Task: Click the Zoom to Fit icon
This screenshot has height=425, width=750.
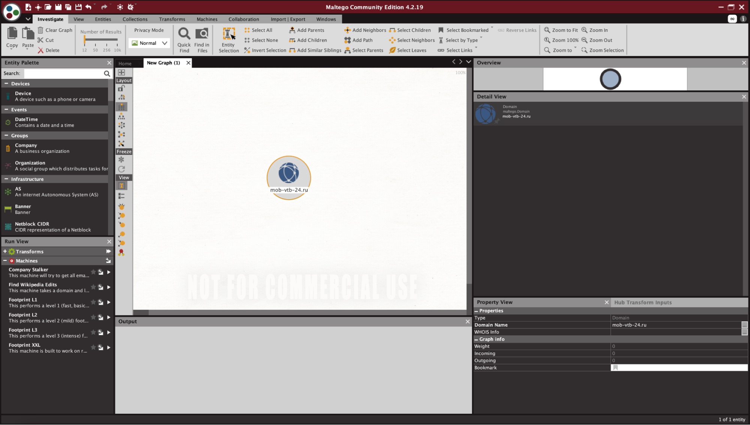Action: click(x=547, y=30)
